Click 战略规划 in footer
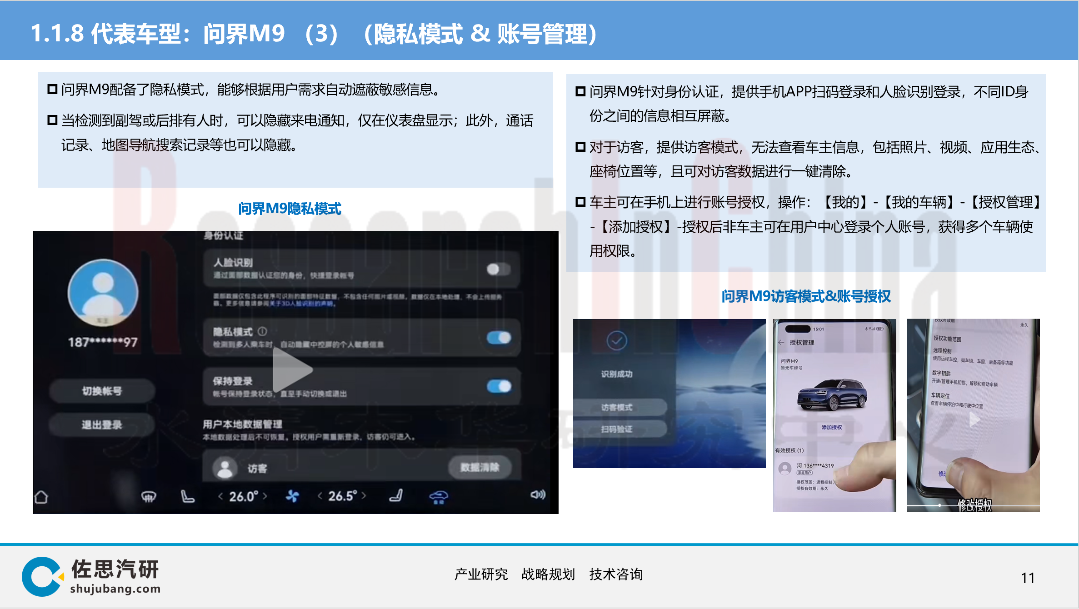 [x=549, y=574]
